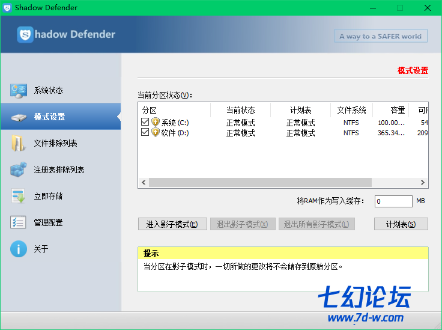
Task: Click shield icon of 系统 (C:) partition
Action: pos(156,122)
